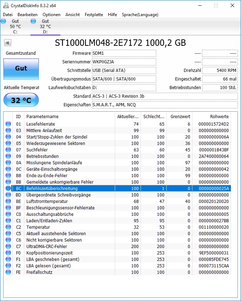Click the Seriennummer field WKP0GZJA
Viewport: 241px width, 301px height.
tap(124, 62)
